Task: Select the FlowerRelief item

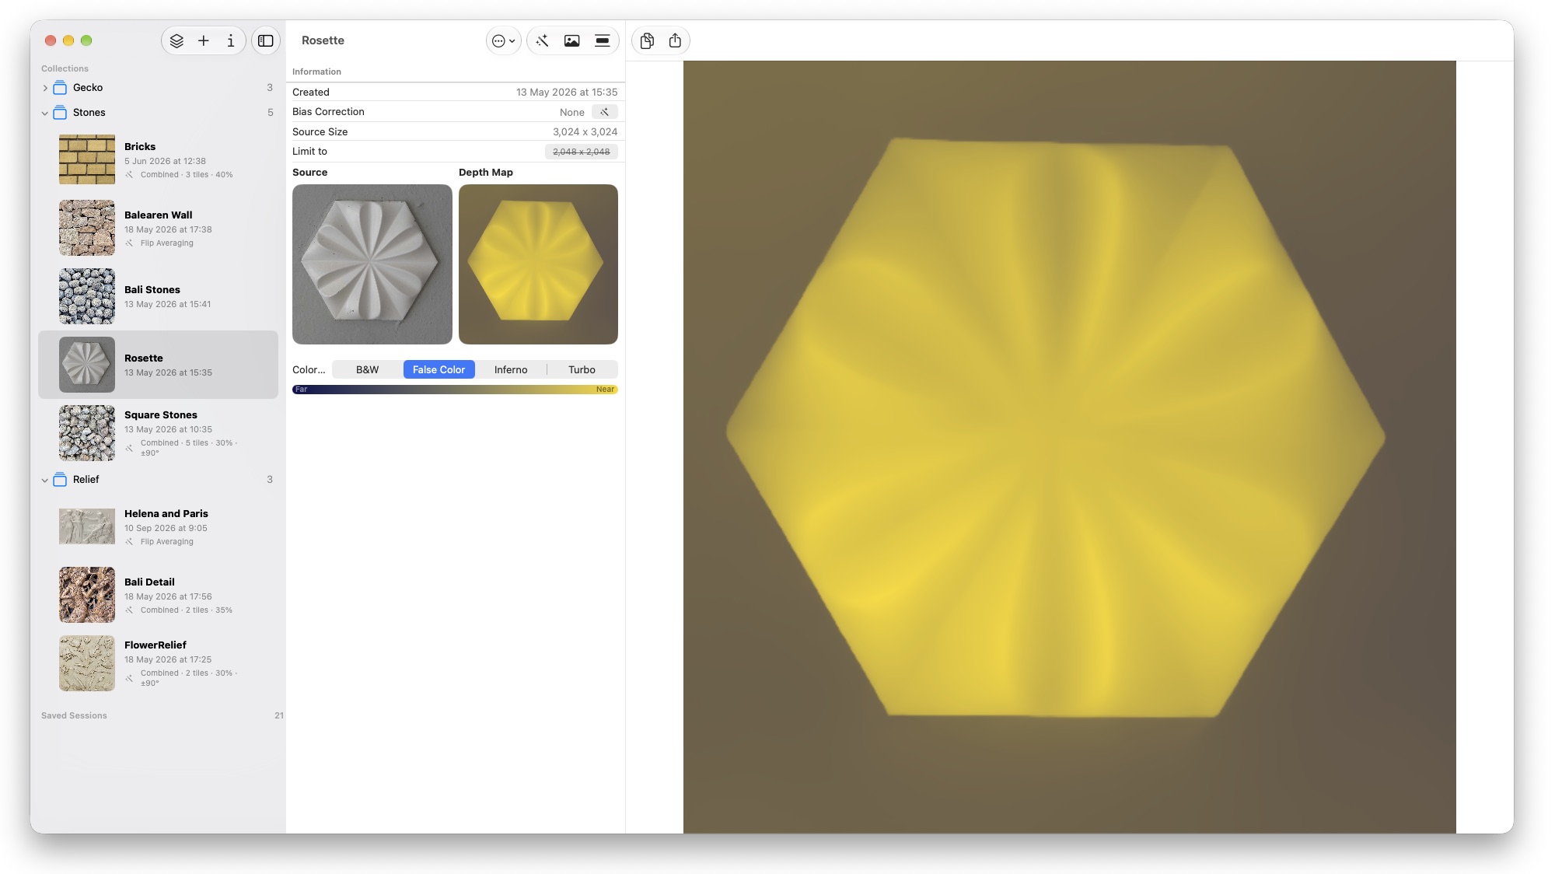Action: click(158, 663)
